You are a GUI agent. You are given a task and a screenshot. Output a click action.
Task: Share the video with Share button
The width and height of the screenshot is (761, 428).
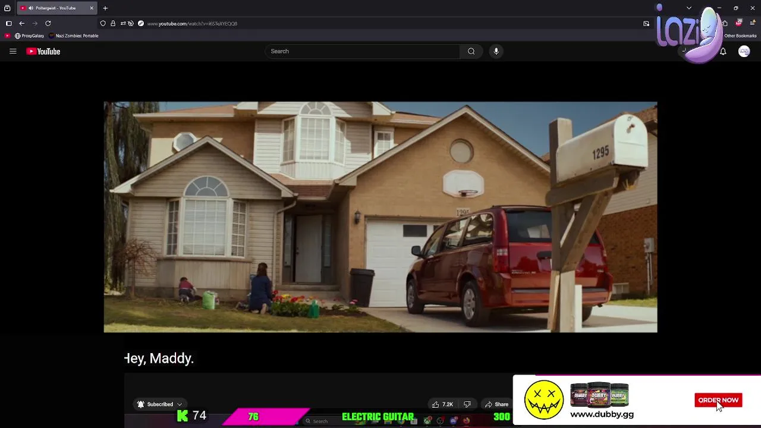[x=496, y=404]
